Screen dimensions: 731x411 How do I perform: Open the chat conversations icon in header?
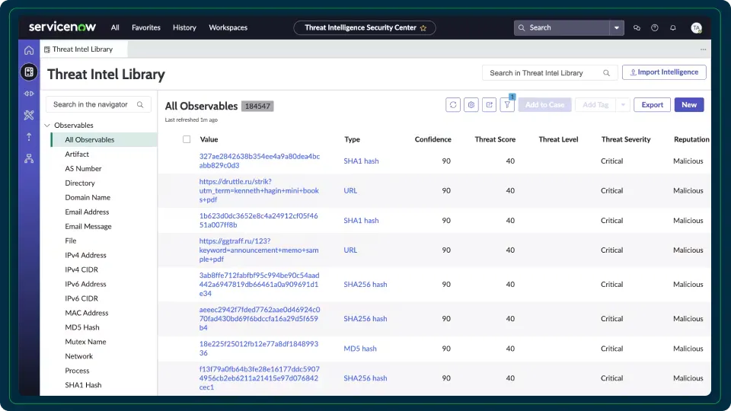(637, 28)
